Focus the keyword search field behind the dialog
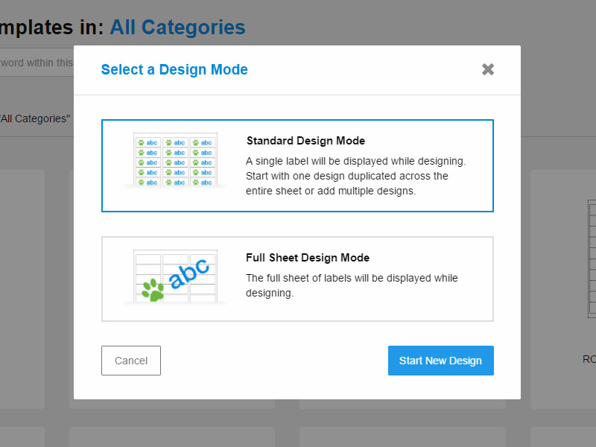The width and height of the screenshot is (596, 447). click(x=37, y=63)
